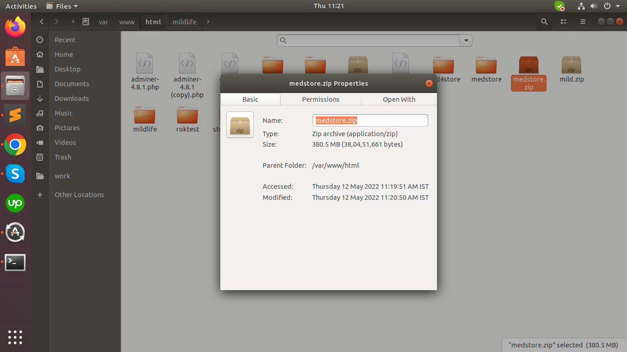Viewport: 627px width, 352px height.
Task: Switch to the Permissions tab
Action: pyautogui.click(x=320, y=99)
